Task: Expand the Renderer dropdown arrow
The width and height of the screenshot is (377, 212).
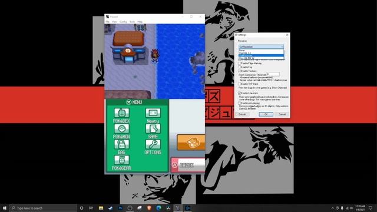Action: [x=282, y=47]
